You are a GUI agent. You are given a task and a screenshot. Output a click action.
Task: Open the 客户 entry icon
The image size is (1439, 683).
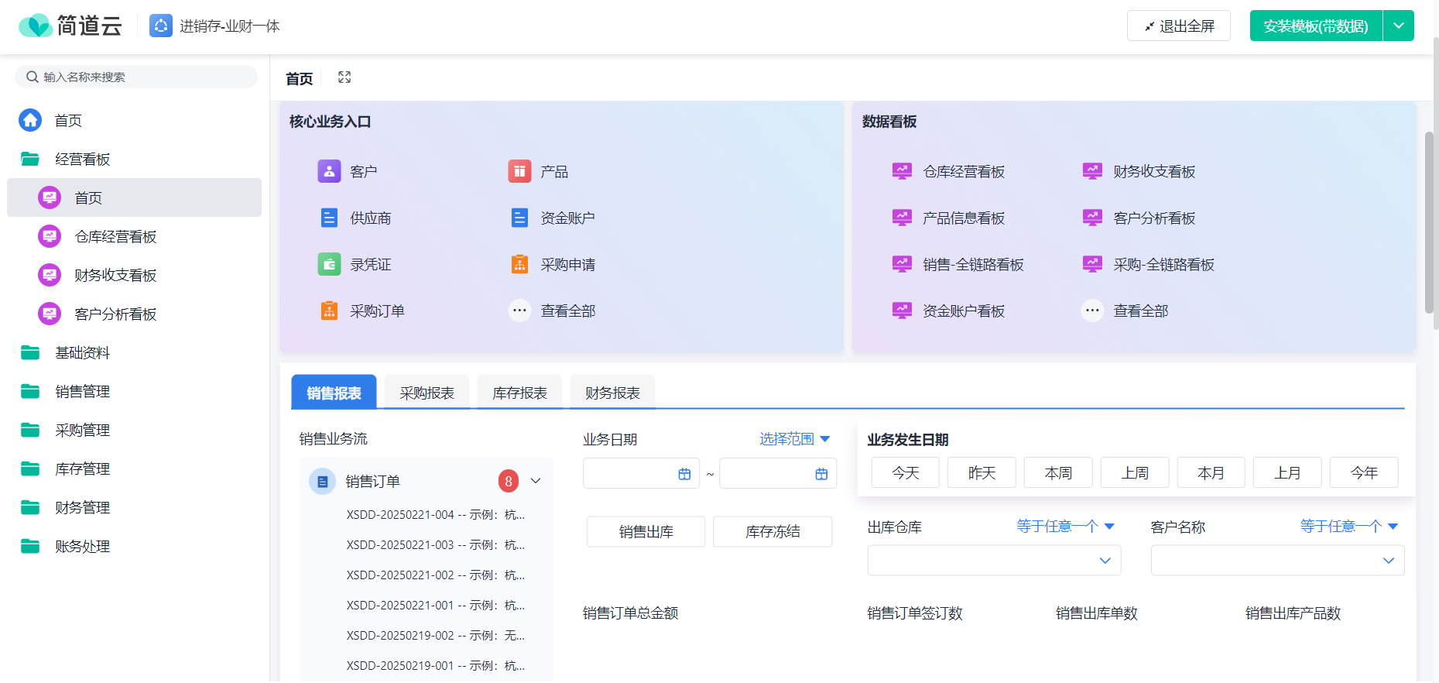[329, 171]
